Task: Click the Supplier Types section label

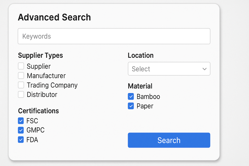Action: coord(41,55)
